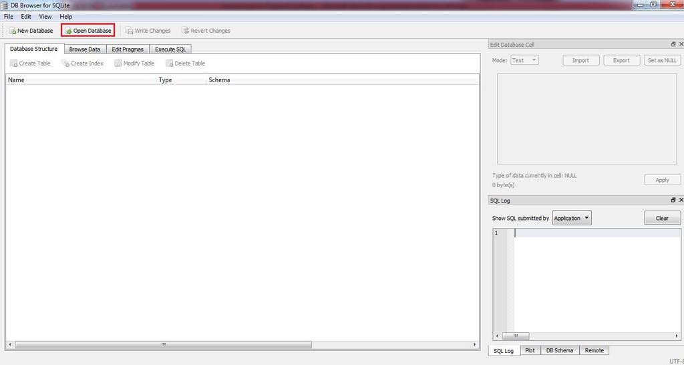Image resolution: width=684 pixels, height=365 pixels.
Task: Switch to the Execute SQL tab
Action: point(170,49)
